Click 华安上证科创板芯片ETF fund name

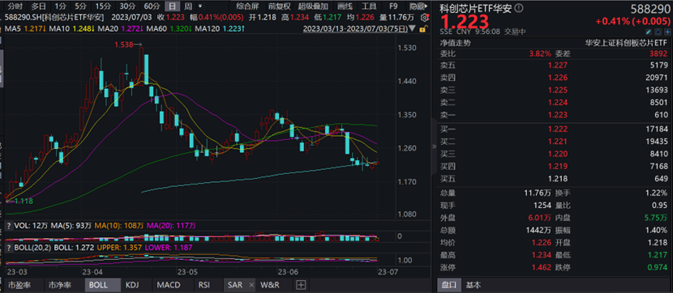pos(626,43)
